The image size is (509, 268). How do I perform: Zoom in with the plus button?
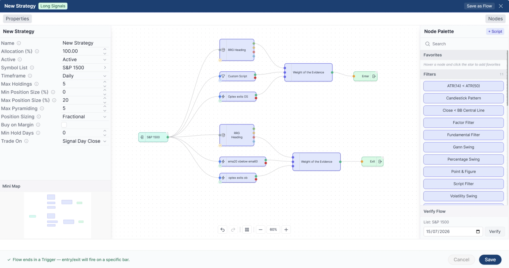pyautogui.click(x=286, y=229)
